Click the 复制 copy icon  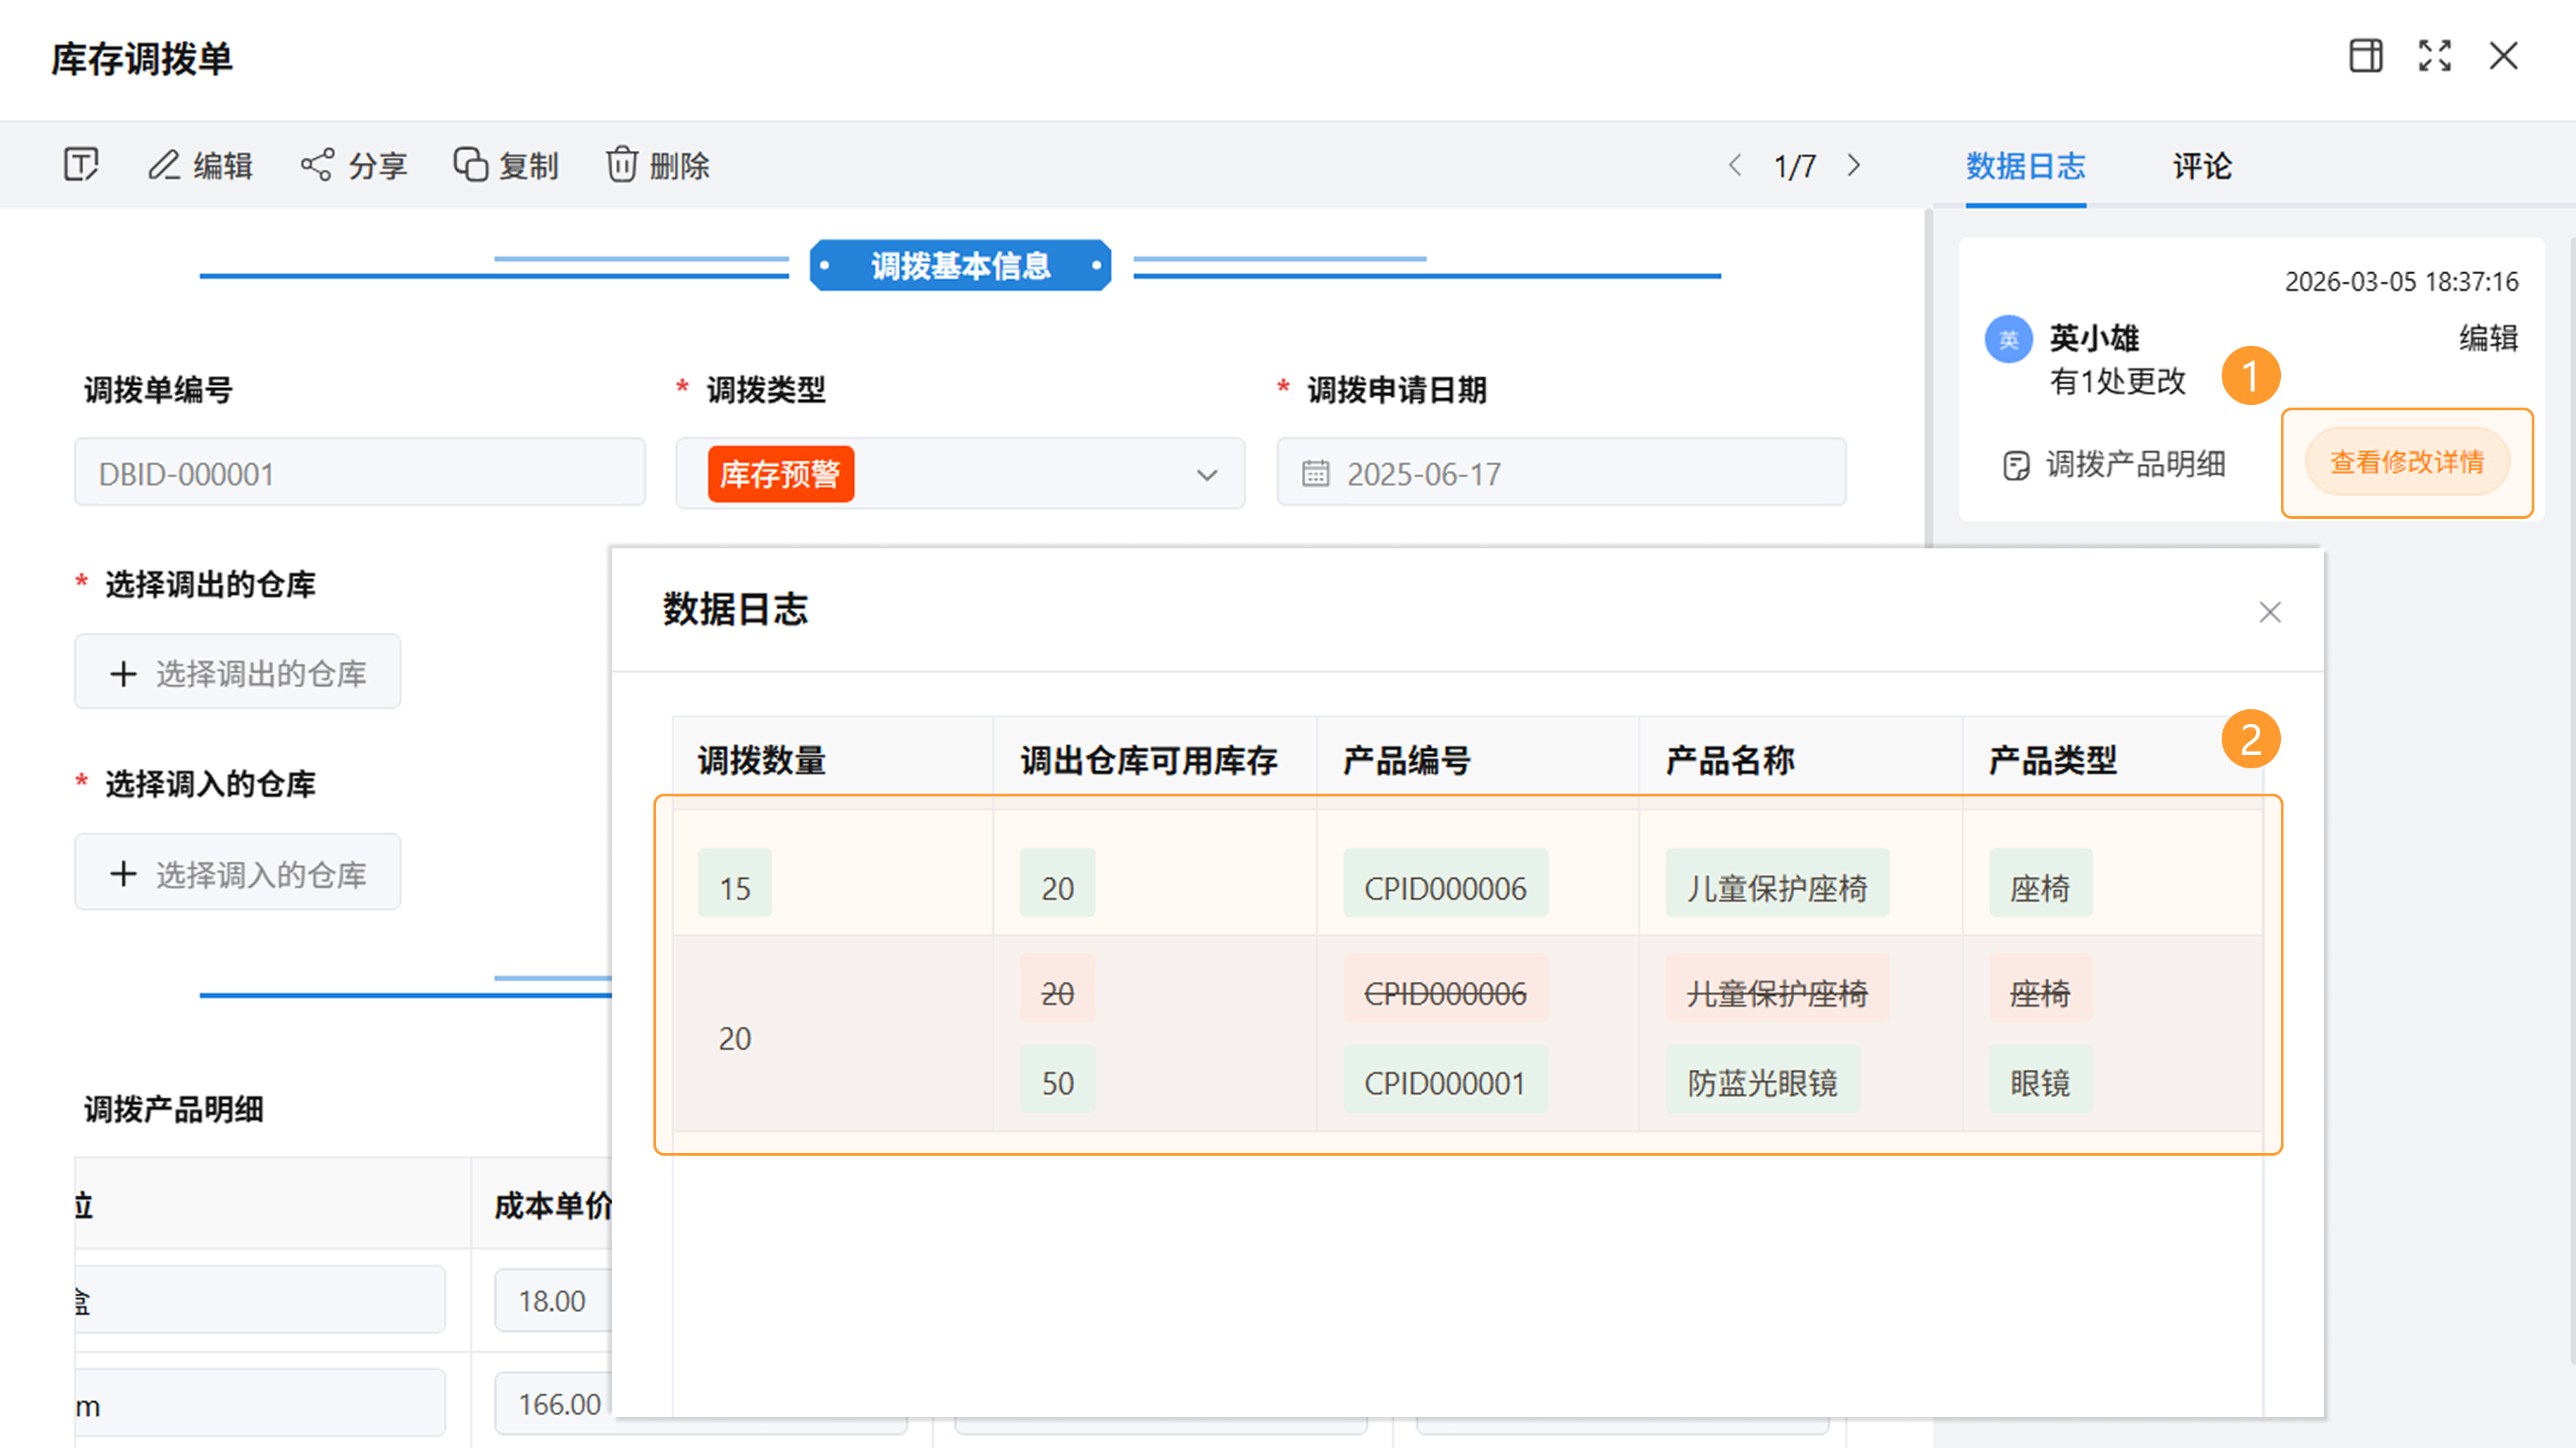pos(470,165)
